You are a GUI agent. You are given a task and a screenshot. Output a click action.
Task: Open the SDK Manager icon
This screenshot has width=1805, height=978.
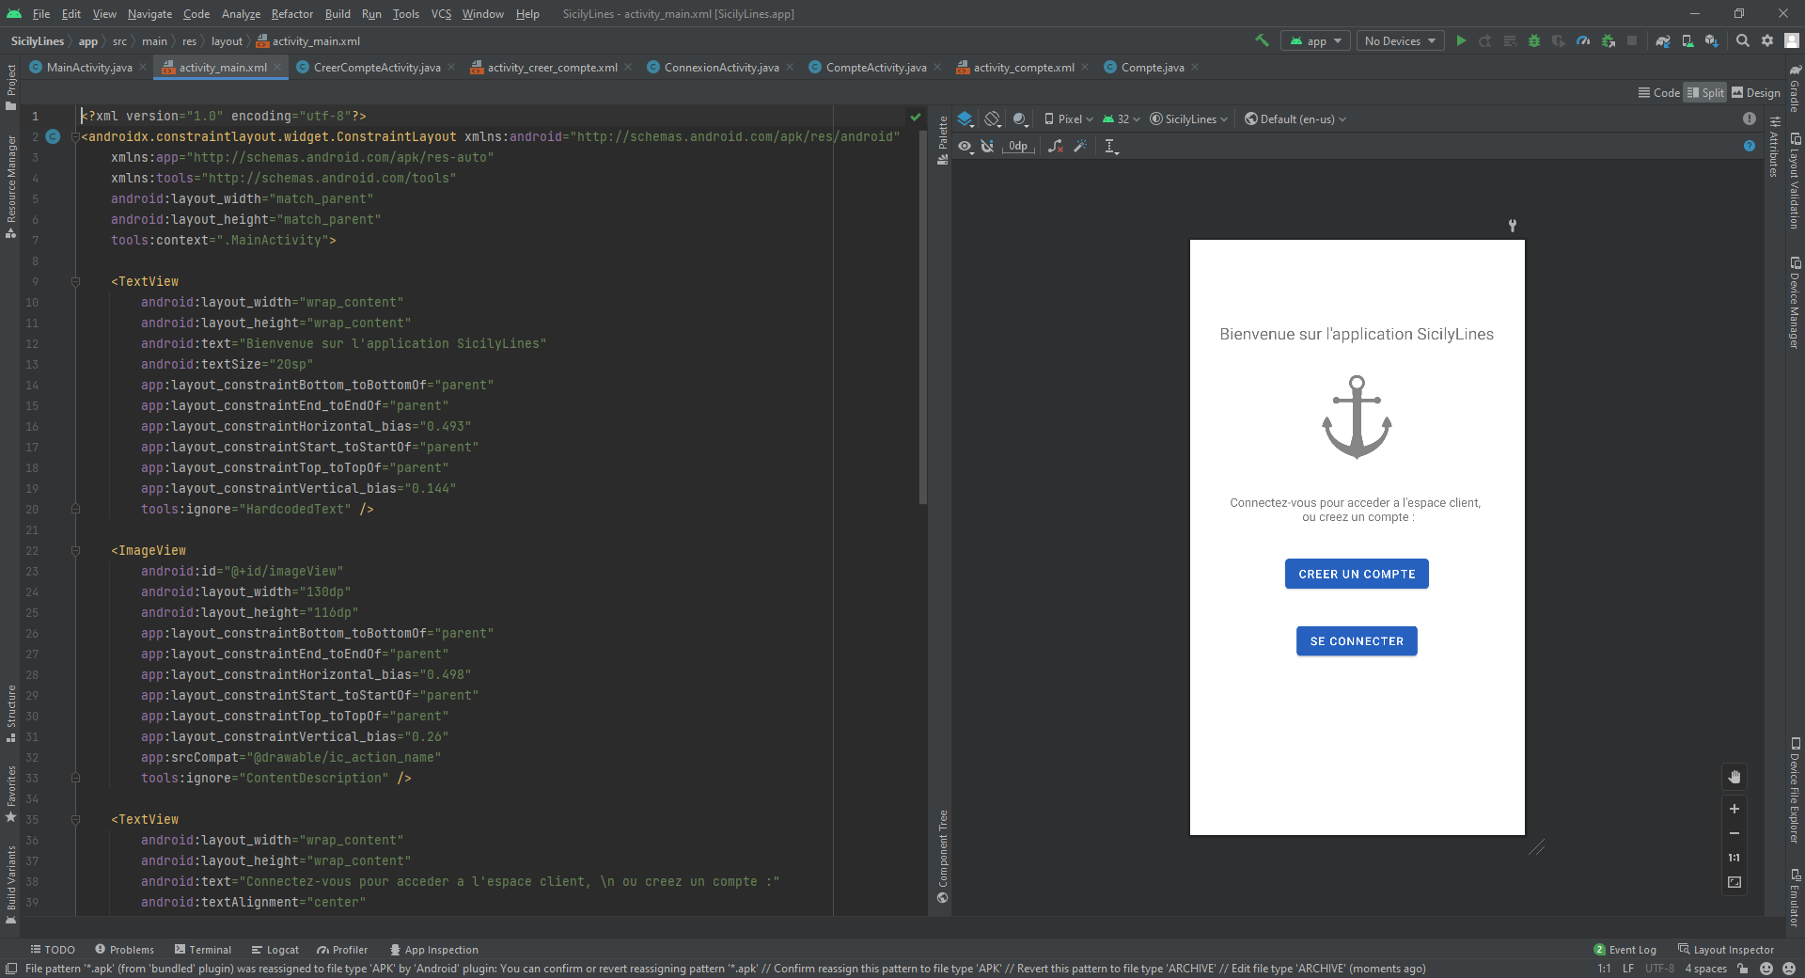tap(1711, 40)
